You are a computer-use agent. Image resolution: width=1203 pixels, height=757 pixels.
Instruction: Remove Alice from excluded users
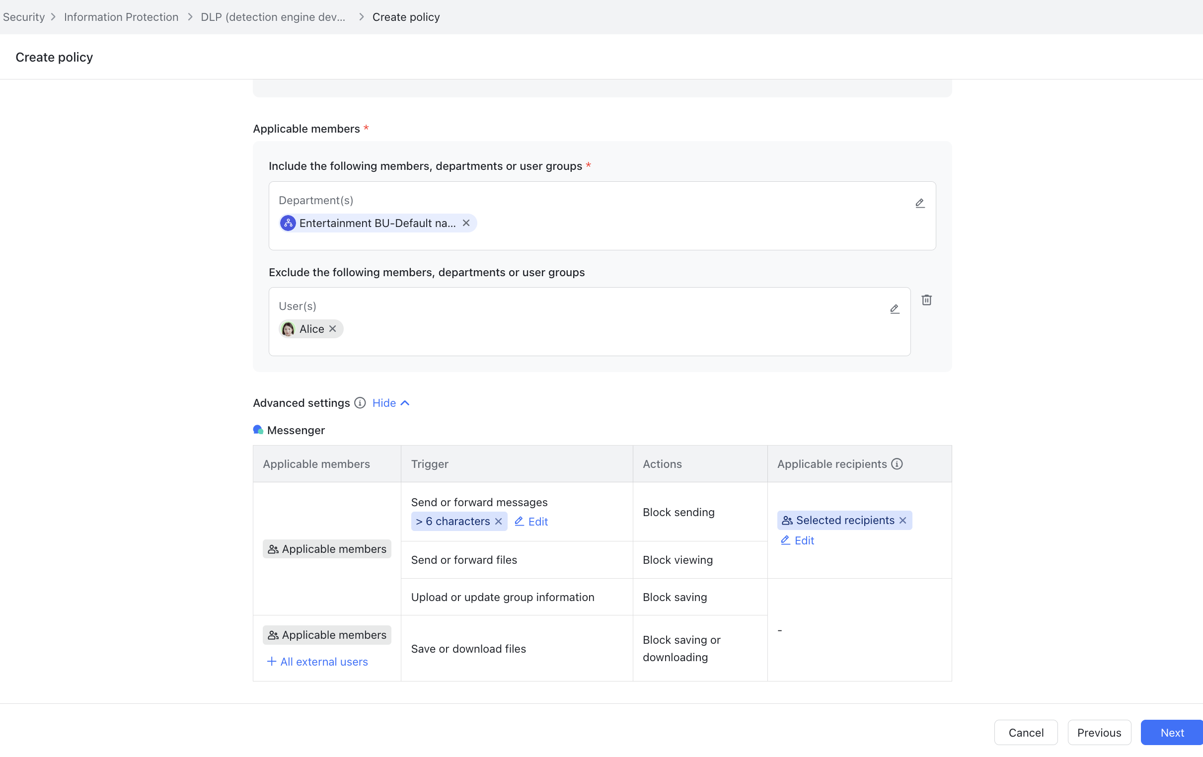[x=333, y=328]
